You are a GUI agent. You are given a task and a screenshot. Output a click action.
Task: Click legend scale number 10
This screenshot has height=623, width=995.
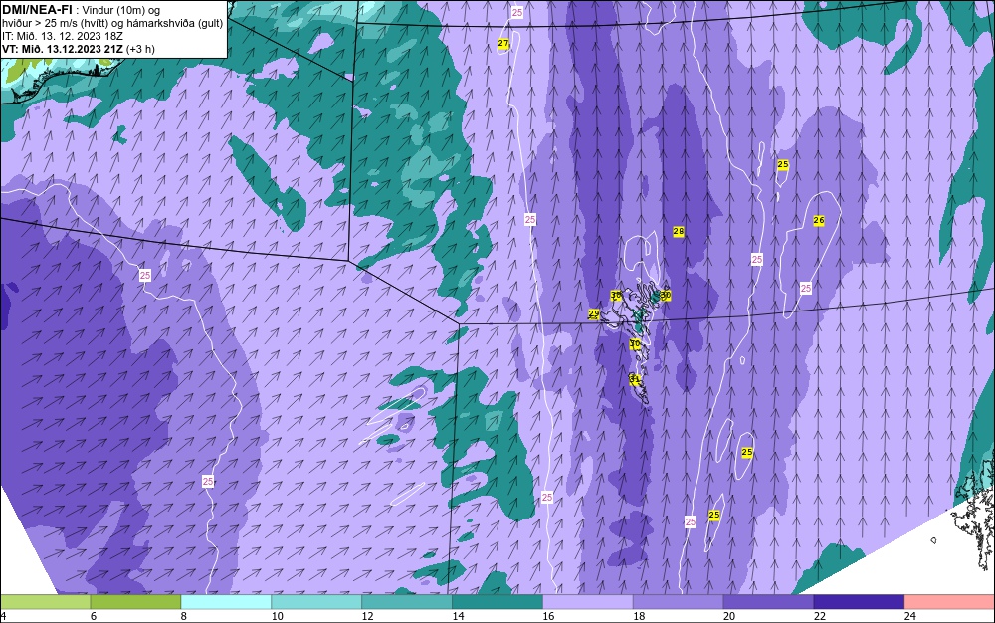pos(278,616)
